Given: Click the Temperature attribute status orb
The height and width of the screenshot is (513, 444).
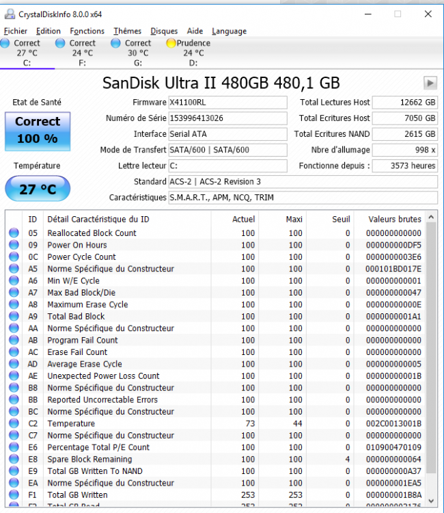Looking at the screenshot, I should (14, 423).
